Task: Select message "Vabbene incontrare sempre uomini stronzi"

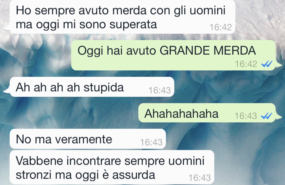Action: (x=112, y=167)
